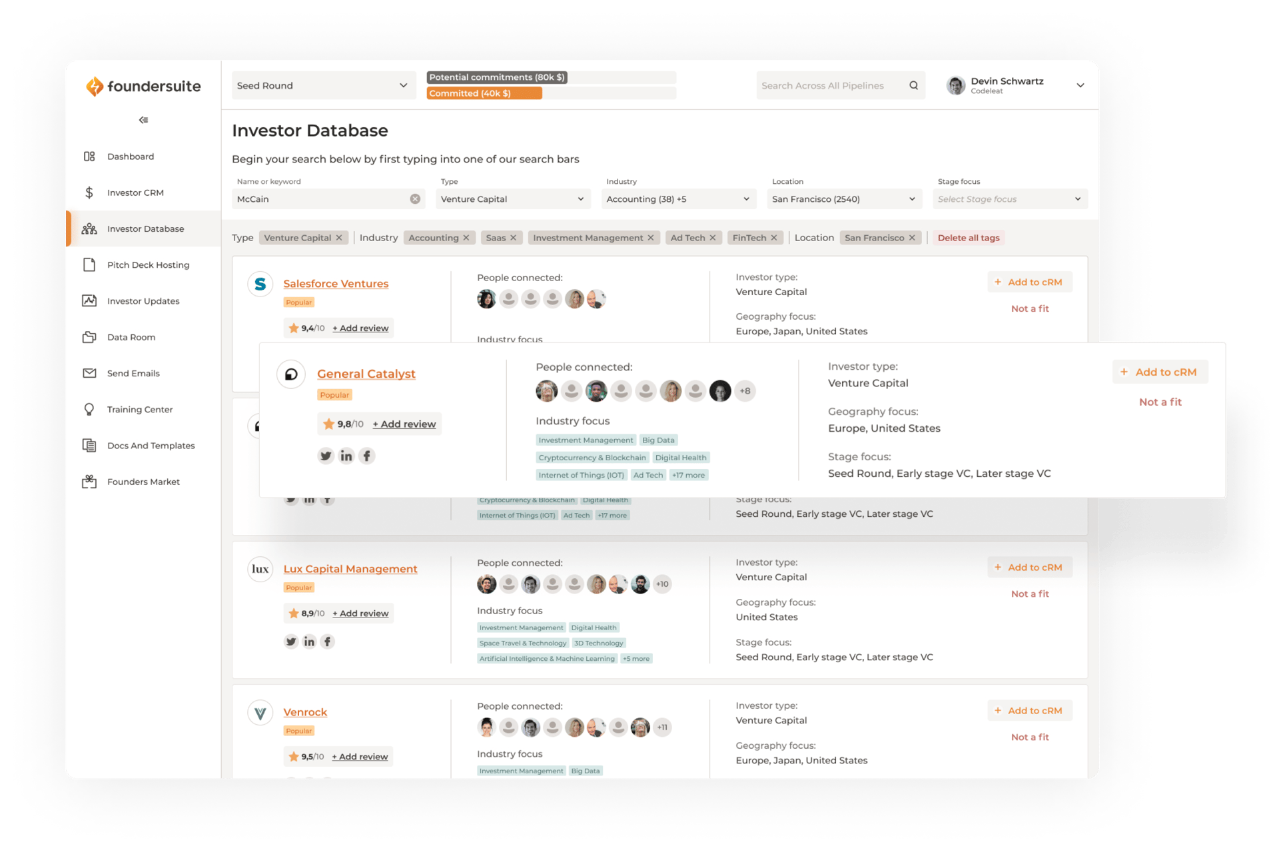Remove the FinTech tag
Image resolution: width=1279 pixels, height=850 pixels.
774,238
